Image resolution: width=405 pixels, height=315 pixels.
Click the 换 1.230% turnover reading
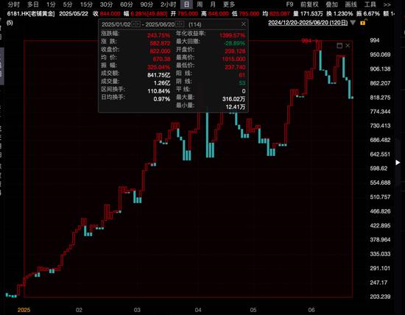[x=339, y=14]
